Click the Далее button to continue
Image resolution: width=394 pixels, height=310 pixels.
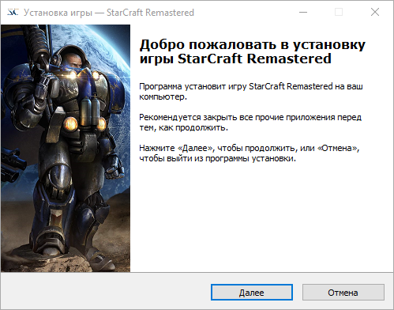point(252,293)
